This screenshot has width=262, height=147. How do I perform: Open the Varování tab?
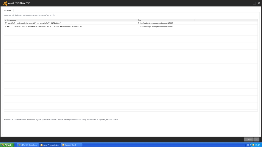[8, 11]
